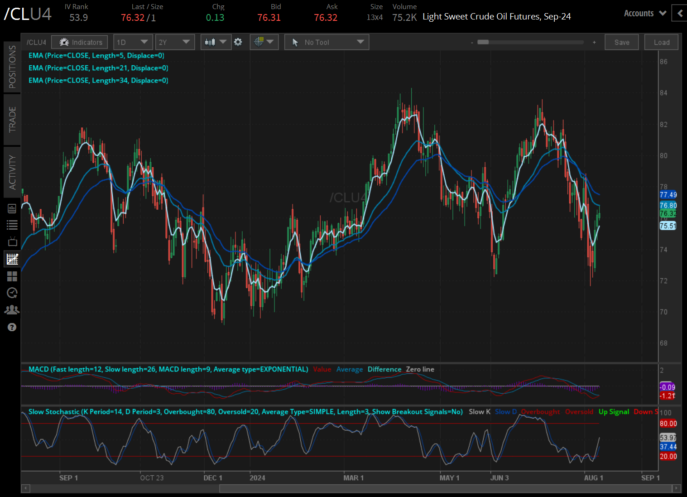Image resolution: width=687 pixels, height=497 pixels.
Task: Open the community people icon in sidebar
Action: (x=12, y=310)
